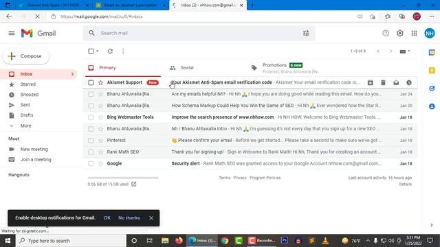Open search options filter icon
The width and height of the screenshot is (440, 247).
[306, 33]
